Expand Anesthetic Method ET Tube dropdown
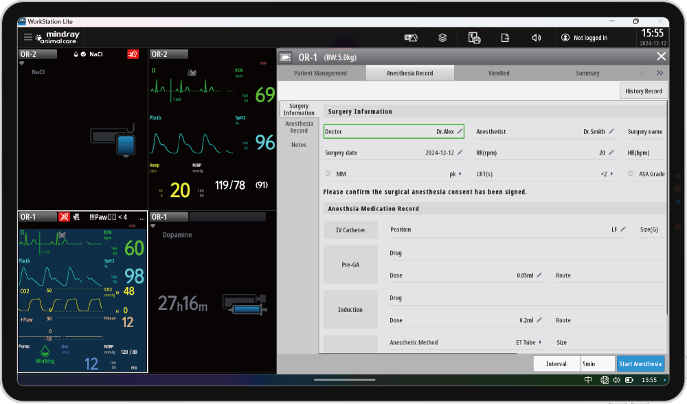Viewport: 687px width, 404px height. click(x=541, y=342)
